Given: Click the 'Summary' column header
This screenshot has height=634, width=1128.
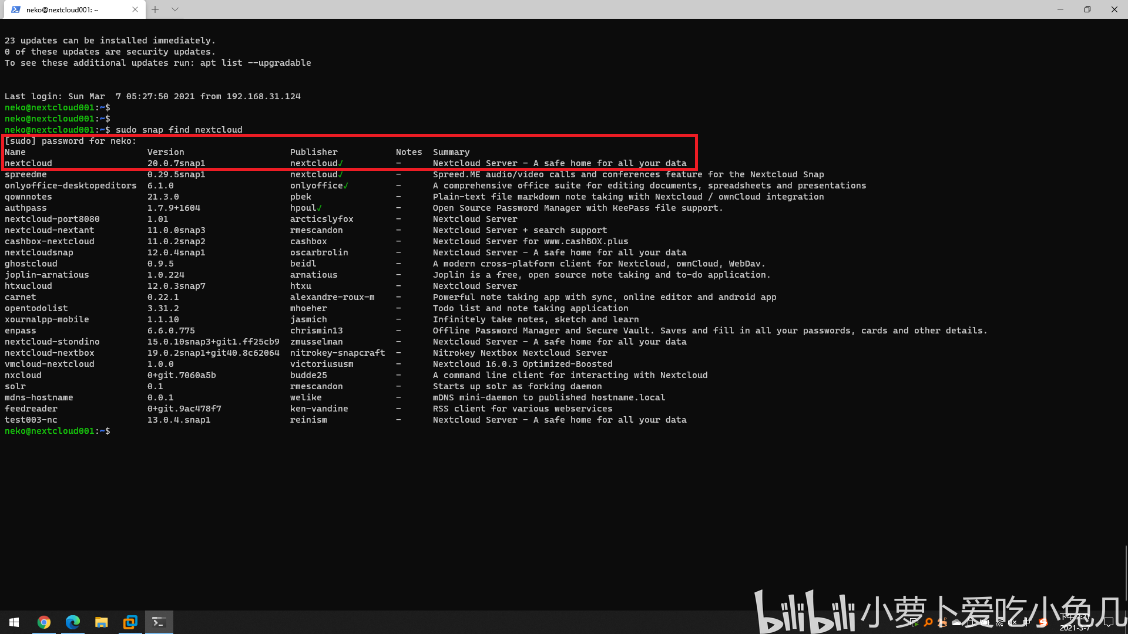Looking at the screenshot, I should tap(451, 152).
